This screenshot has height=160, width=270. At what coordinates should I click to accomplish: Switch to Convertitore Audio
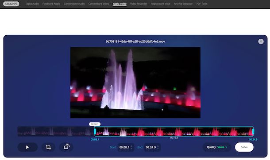click(x=74, y=4)
